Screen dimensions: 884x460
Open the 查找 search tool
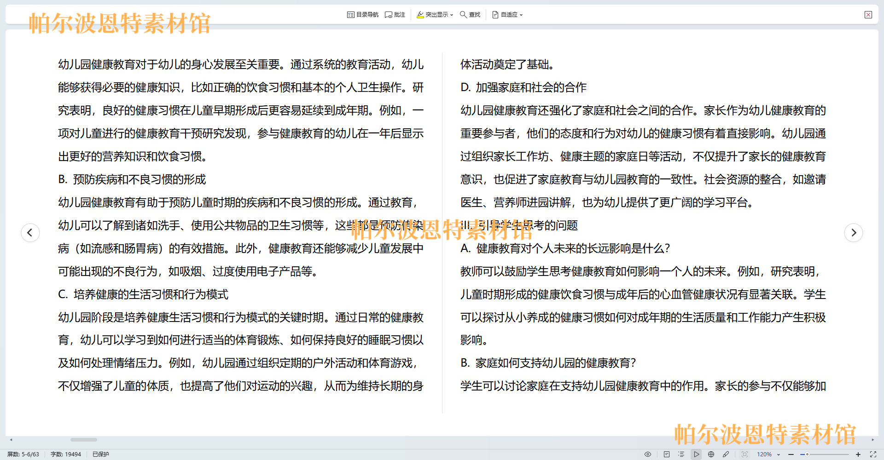tap(470, 15)
